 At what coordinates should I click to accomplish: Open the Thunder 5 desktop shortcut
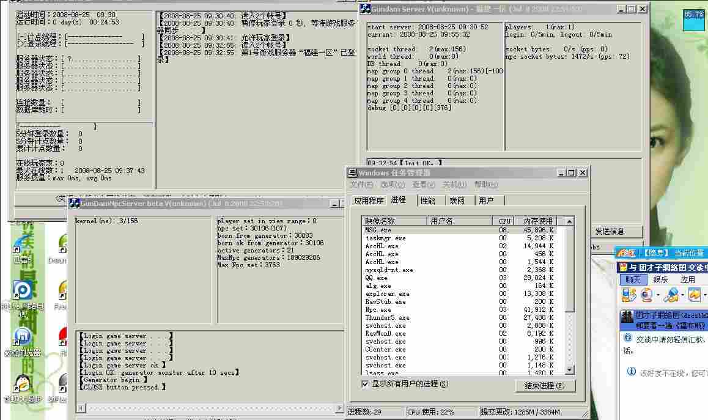click(22, 246)
